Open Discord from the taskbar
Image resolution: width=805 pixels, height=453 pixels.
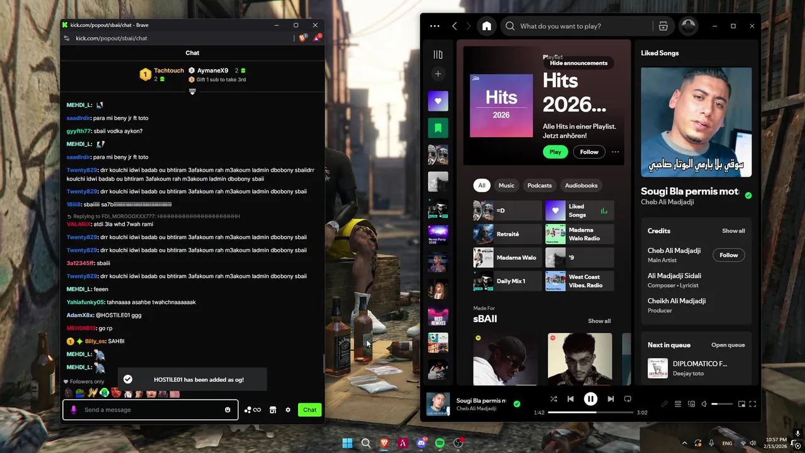421,443
